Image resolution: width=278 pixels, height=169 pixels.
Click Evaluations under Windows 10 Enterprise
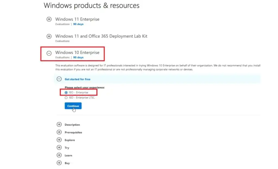[x=62, y=58]
